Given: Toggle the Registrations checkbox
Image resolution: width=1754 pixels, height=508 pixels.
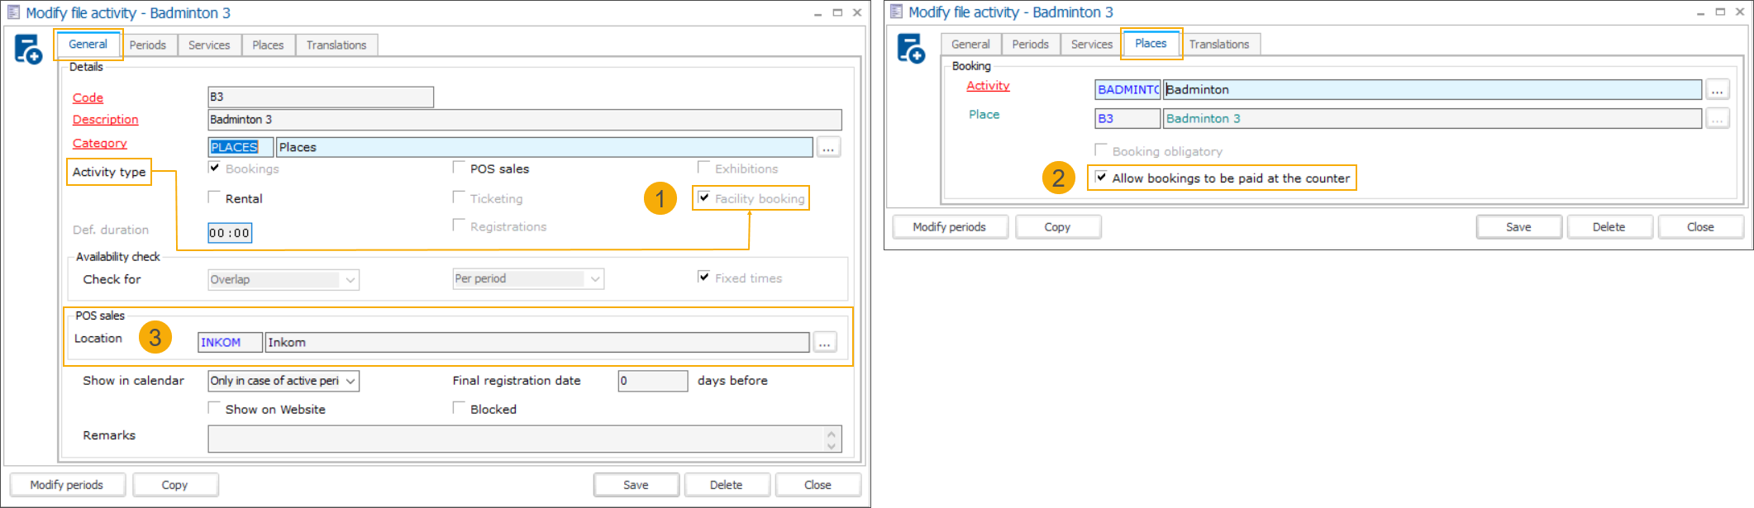Looking at the screenshot, I should [459, 226].
